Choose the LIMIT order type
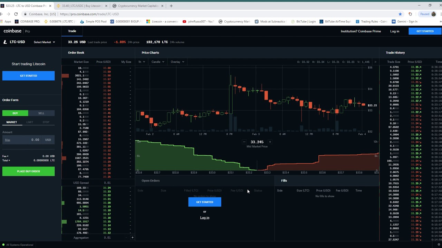The height and width of the screenshot is (248, 442). (x=30, y=122)
